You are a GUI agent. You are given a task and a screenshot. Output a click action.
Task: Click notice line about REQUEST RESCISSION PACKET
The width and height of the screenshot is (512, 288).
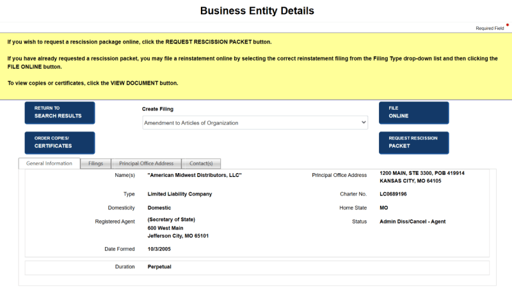coord(140,42)
